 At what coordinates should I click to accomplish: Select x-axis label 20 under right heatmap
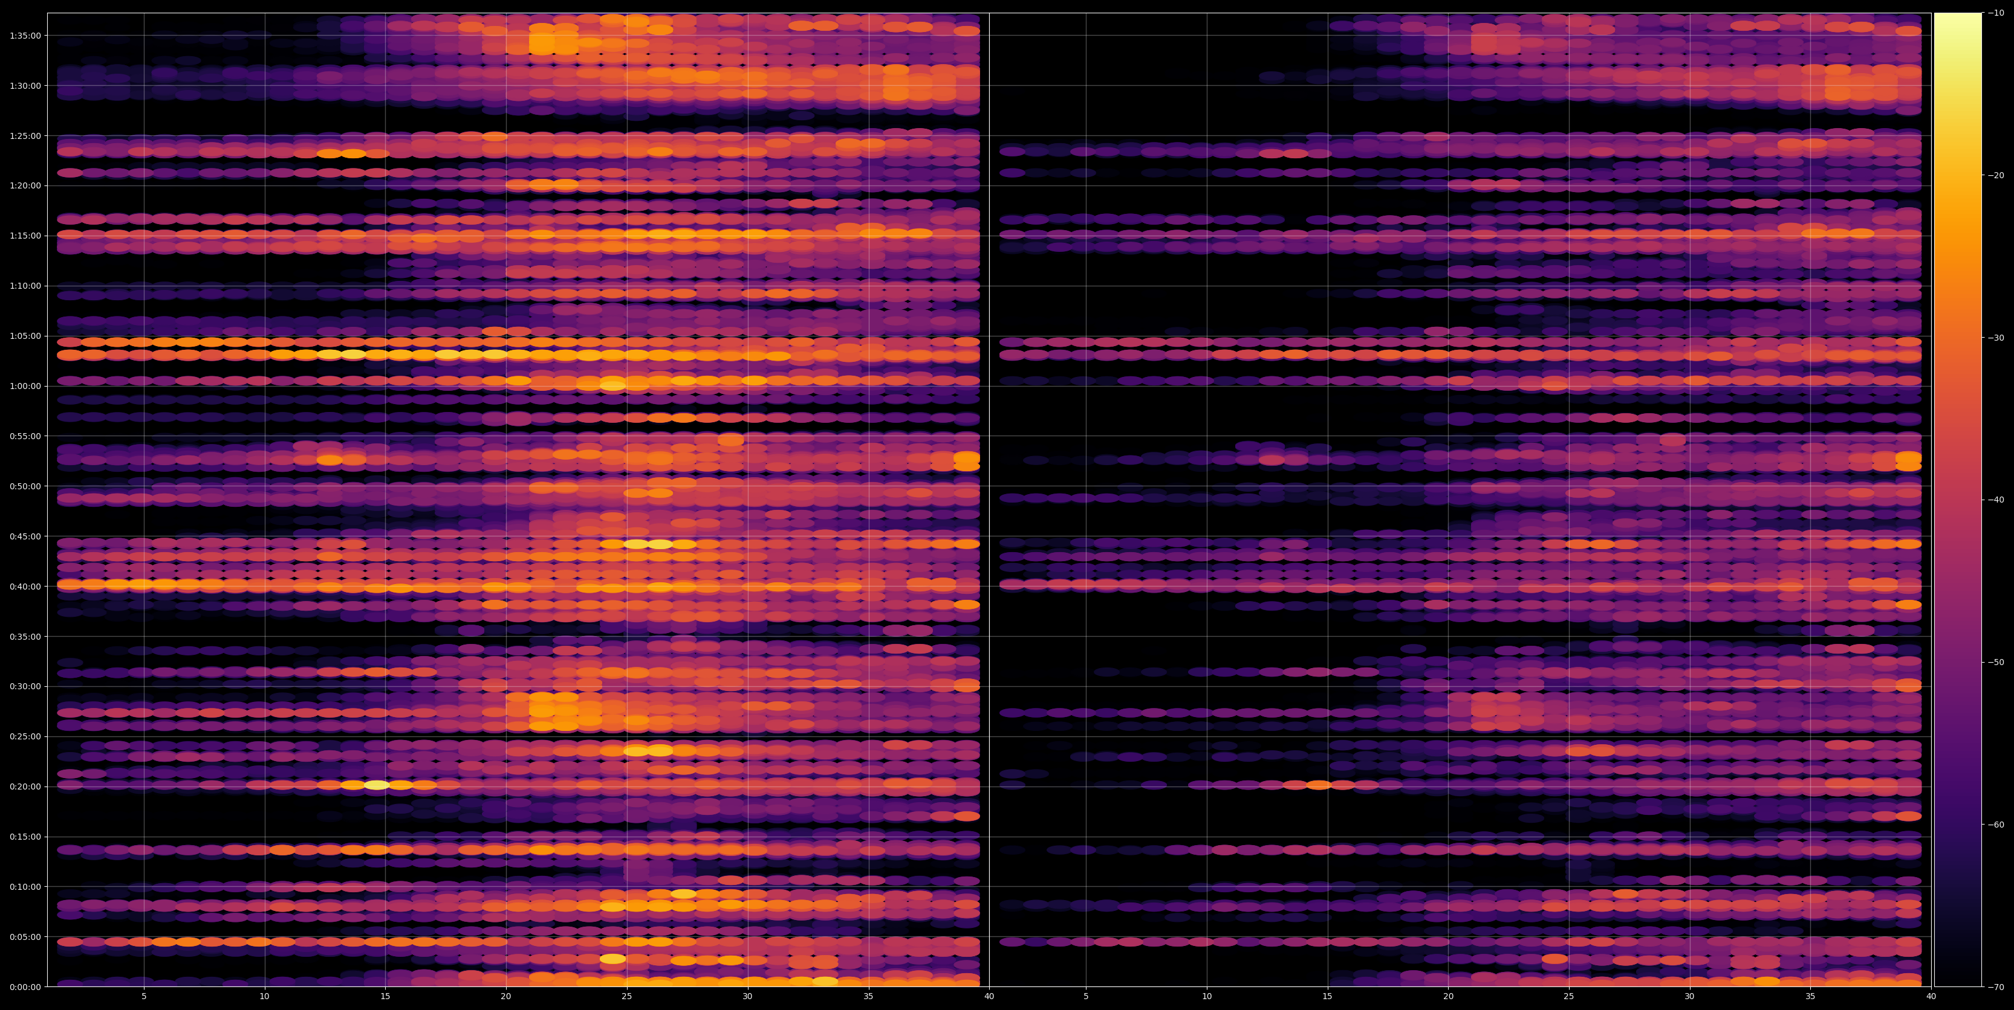coord(1448,997)
